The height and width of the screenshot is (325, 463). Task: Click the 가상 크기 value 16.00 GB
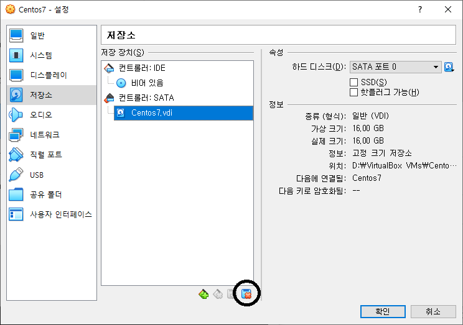click(368, 128)
